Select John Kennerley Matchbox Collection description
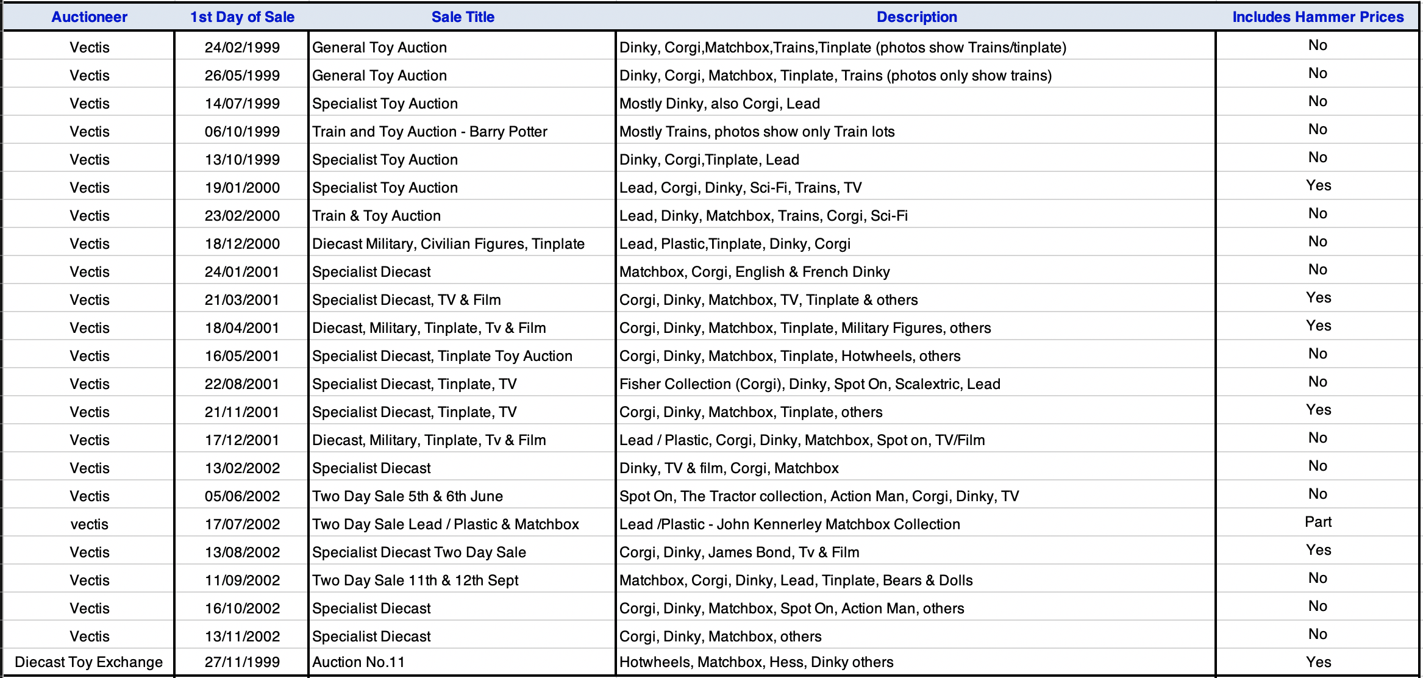 coord(790,524)
